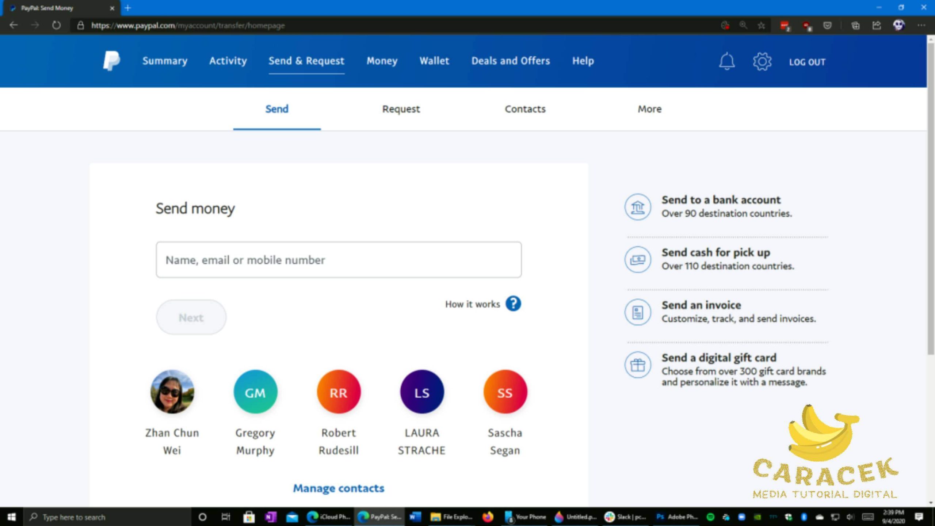Open the Windows Action Center notification icon
Screen dimensions: 935x526
[x=919, y=517]
